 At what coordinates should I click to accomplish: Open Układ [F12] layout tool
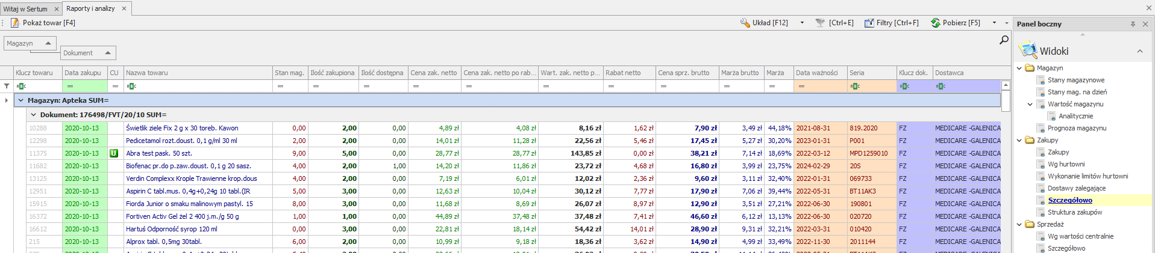point(763,23)
